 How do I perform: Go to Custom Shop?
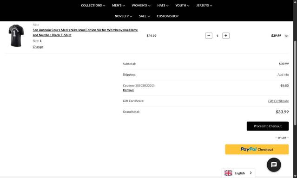167,16
